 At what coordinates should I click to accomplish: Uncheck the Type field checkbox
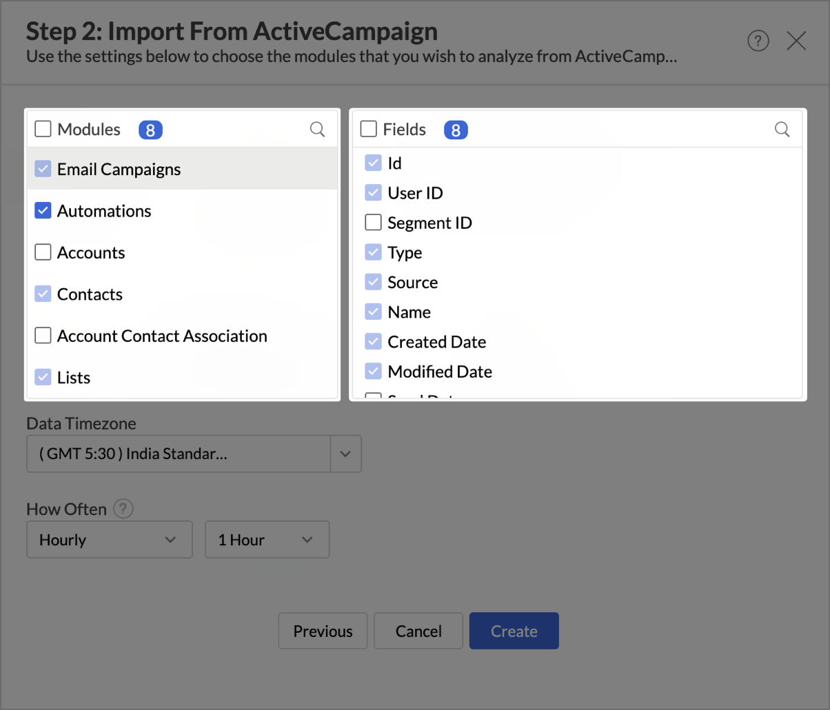pyautogui.click(x=373, y=252)
